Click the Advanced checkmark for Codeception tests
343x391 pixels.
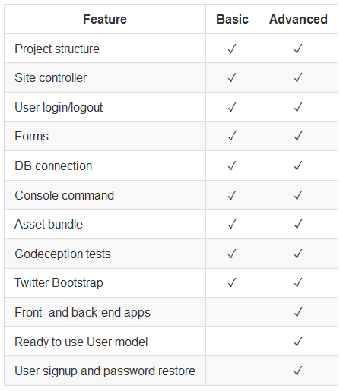(x=298, y=254)
